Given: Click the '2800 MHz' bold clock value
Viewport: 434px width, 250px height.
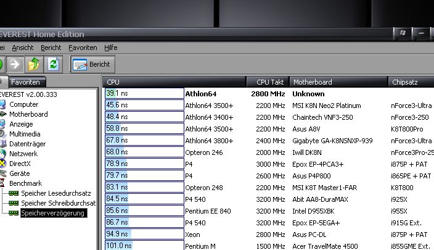Looking at the screenshot, I should (x=268, y=94).
